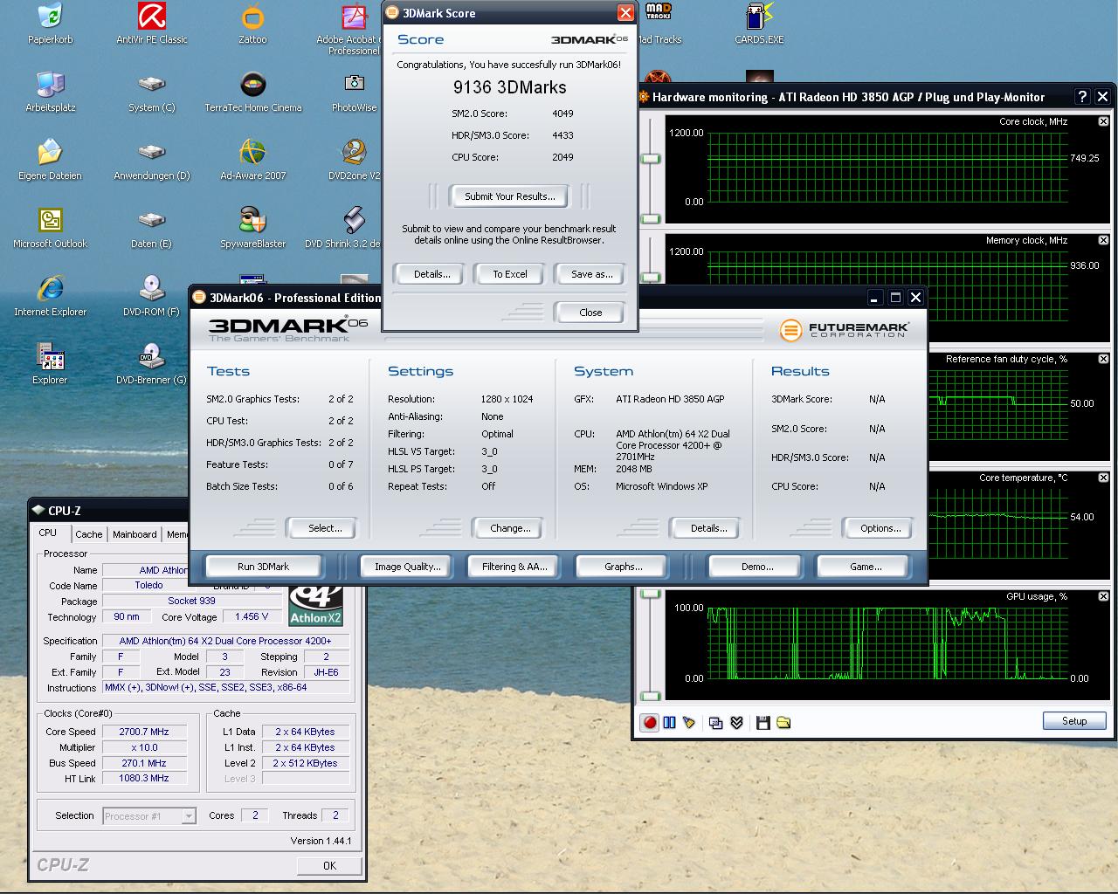Click the Core Speed value 2700.7 MHz
This screenshot has width=1118, height=894.
click(x=144, y=732)
